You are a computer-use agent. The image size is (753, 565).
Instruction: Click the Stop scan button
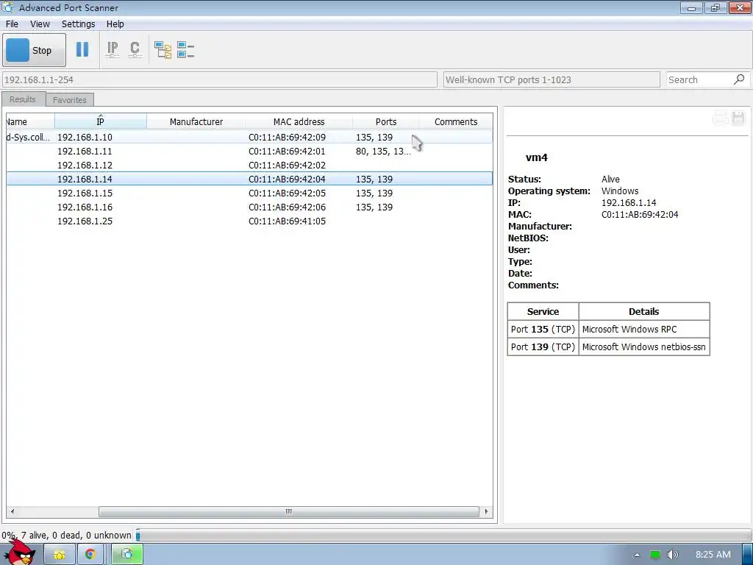(x=34, y=50)
